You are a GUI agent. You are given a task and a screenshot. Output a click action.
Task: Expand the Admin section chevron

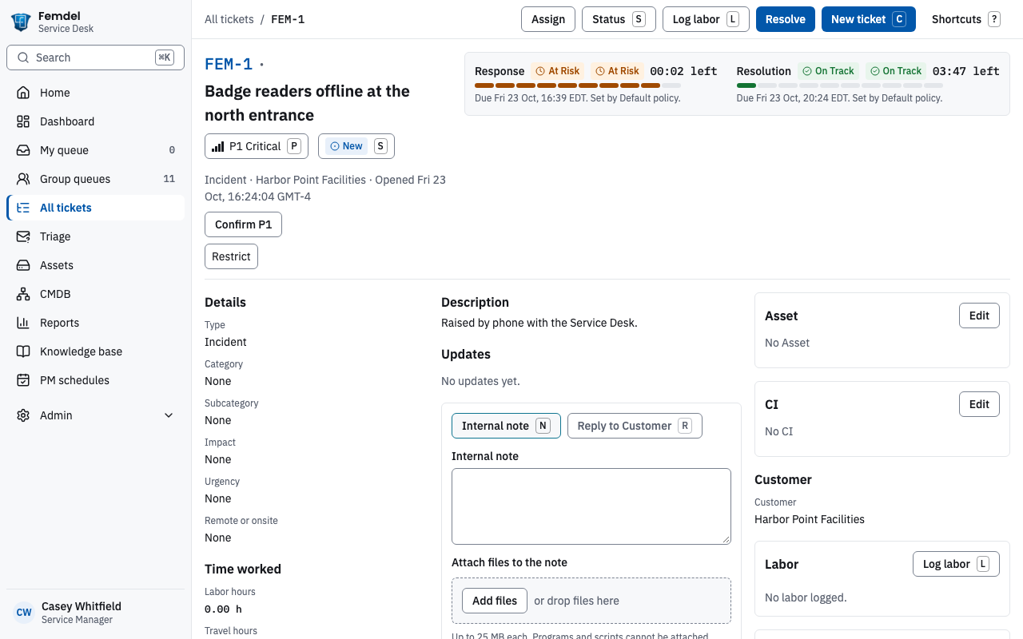169,415
